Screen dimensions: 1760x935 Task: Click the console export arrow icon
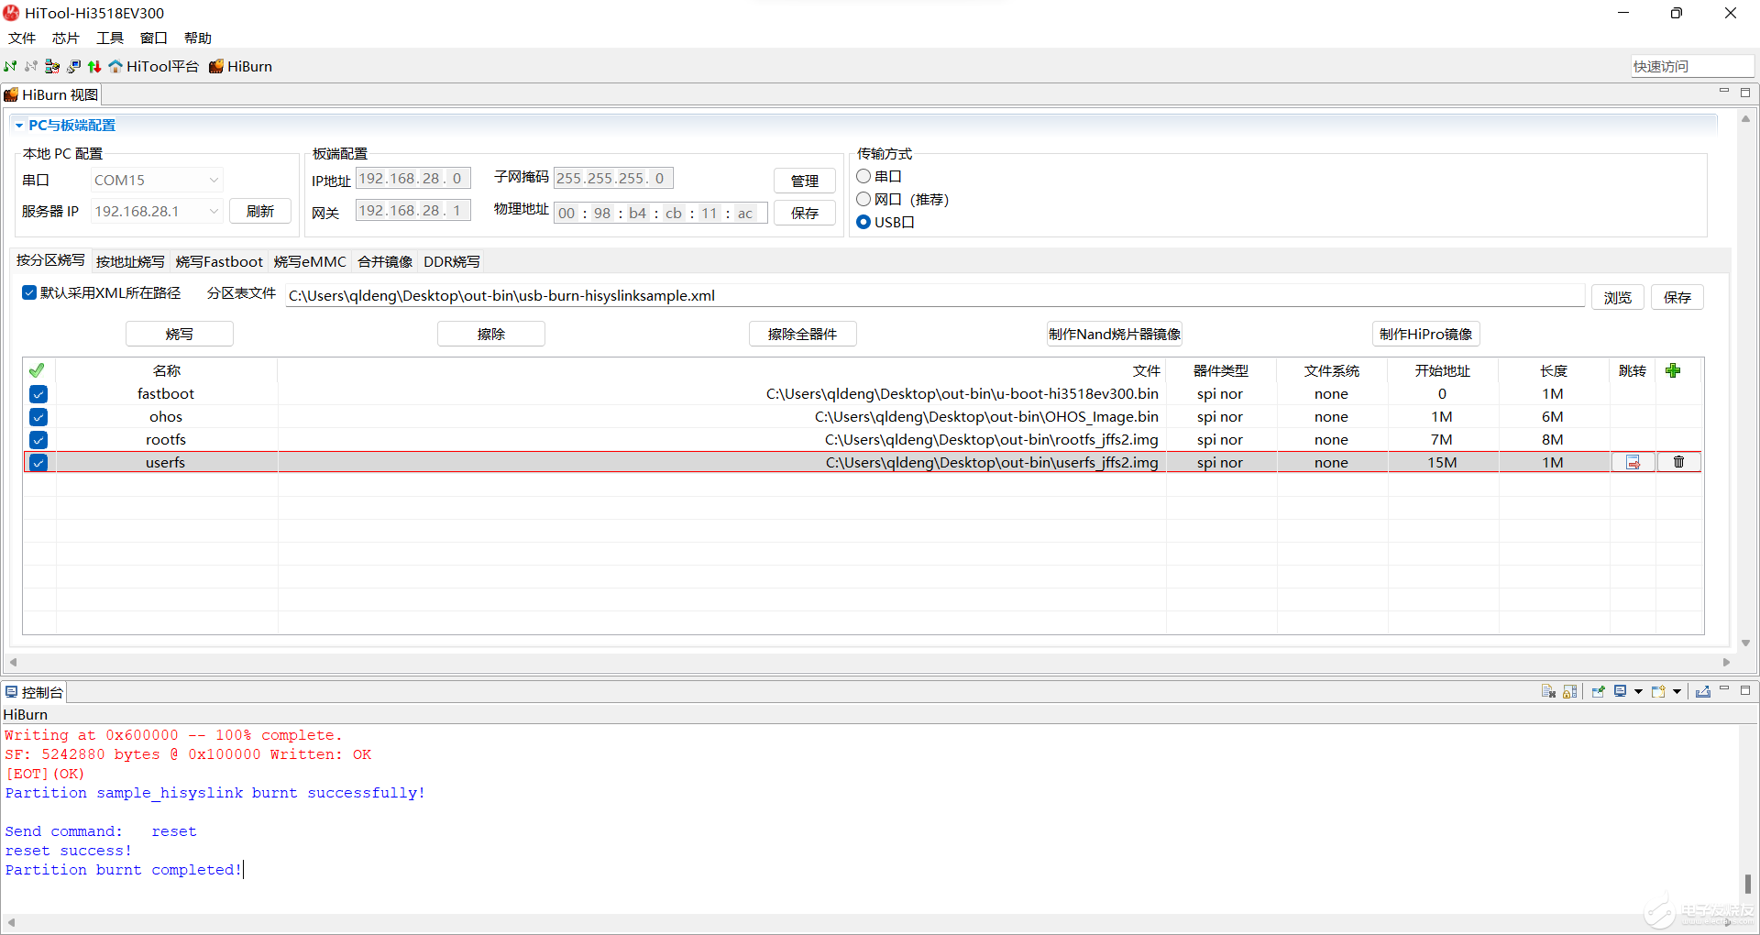1703,691
